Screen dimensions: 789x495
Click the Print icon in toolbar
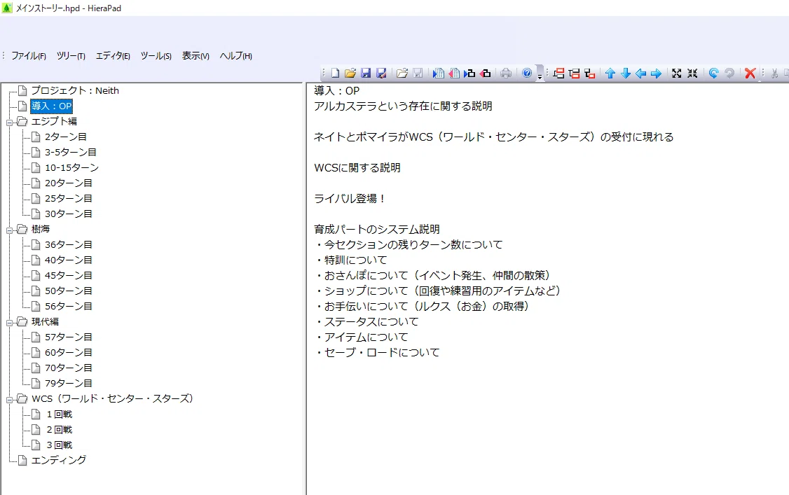click(x=506, y=74)
